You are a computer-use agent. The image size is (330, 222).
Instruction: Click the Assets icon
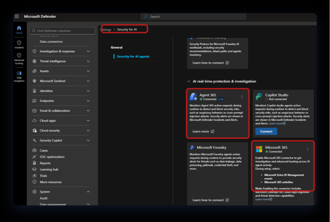35,71
